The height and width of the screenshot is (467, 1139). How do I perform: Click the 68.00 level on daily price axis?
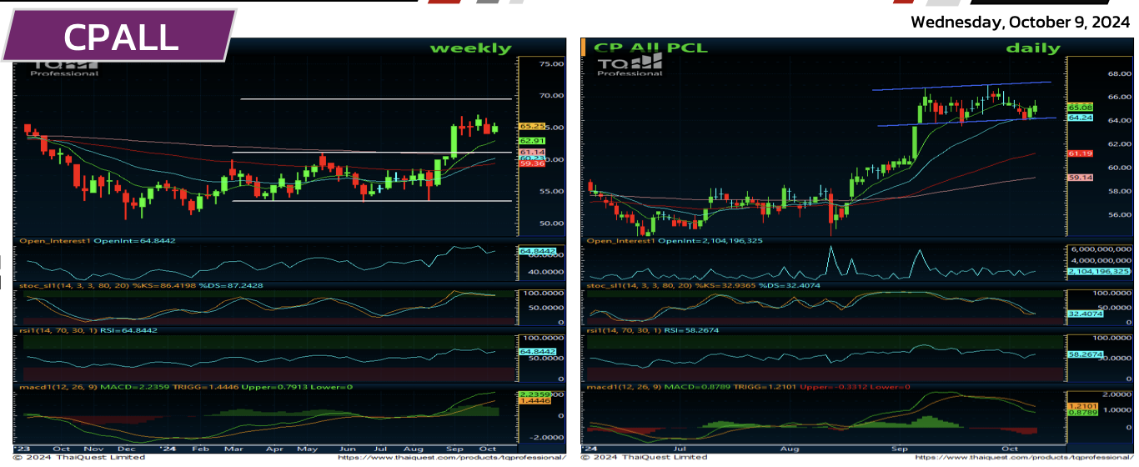1119,73
